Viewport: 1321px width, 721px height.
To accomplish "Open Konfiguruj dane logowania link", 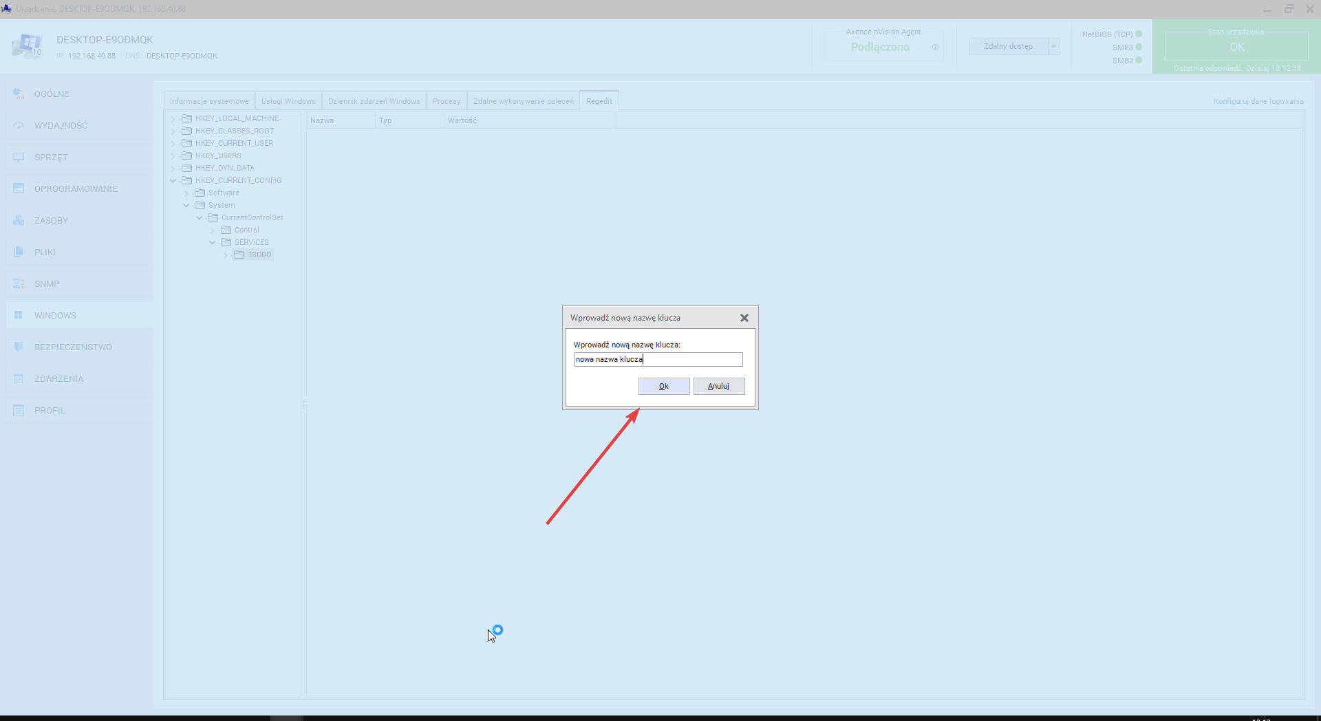I will 1258,101.
